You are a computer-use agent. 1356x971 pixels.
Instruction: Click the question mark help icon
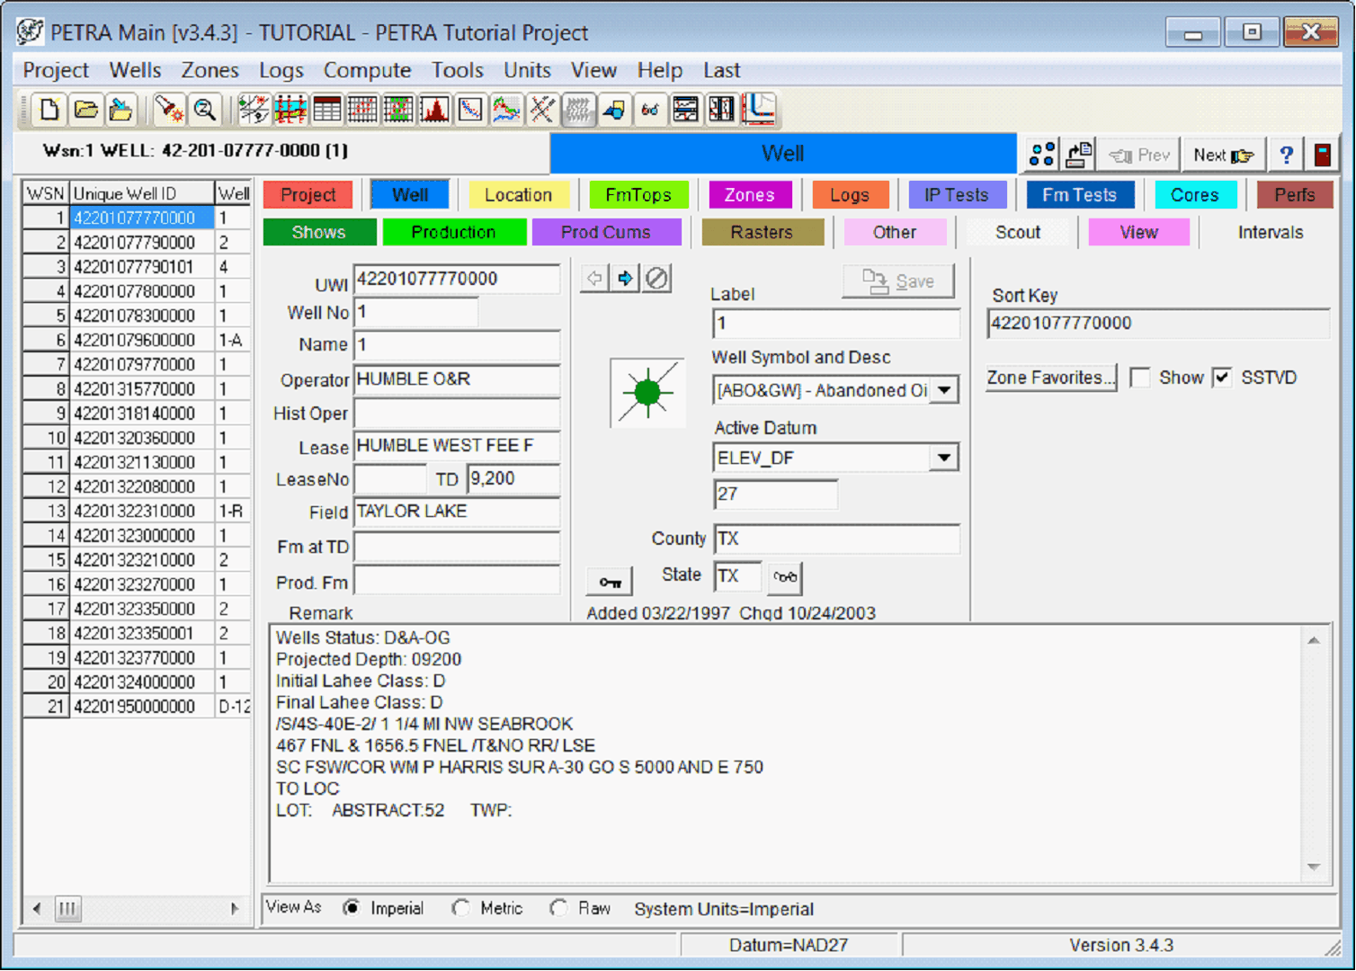point(1286,155)
